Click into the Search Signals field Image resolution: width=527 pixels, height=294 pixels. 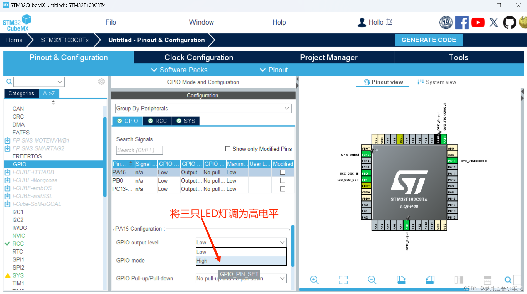click(139, 150)
